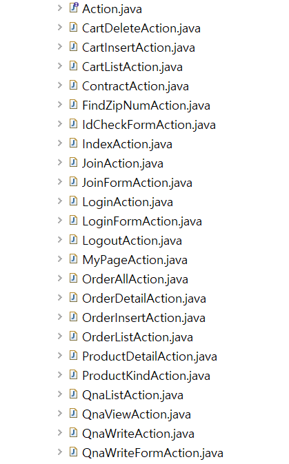The image size is (289, 464).
Task: Select the MyPageAction.java file name
Action: tap(134, 260)
